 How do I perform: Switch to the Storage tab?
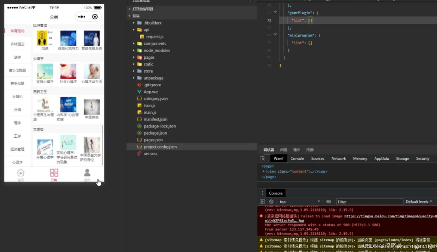click(x=403, y=158)
